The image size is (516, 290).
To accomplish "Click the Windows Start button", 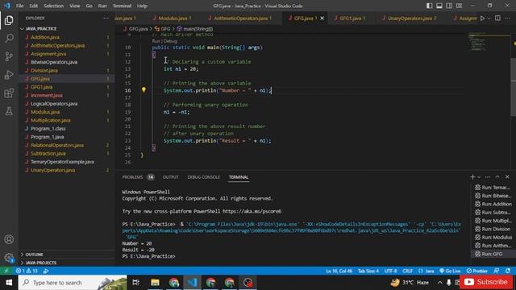I will [9, 283].
